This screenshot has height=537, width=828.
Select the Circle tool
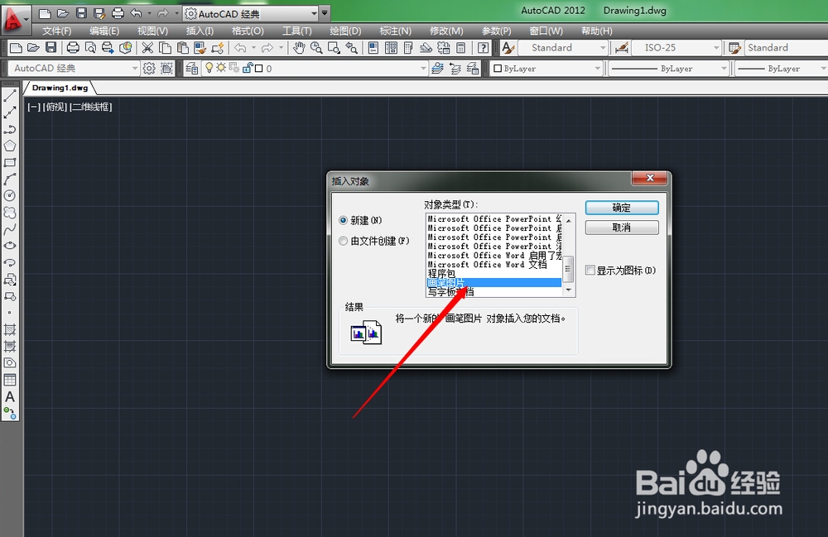click(9, 195)
